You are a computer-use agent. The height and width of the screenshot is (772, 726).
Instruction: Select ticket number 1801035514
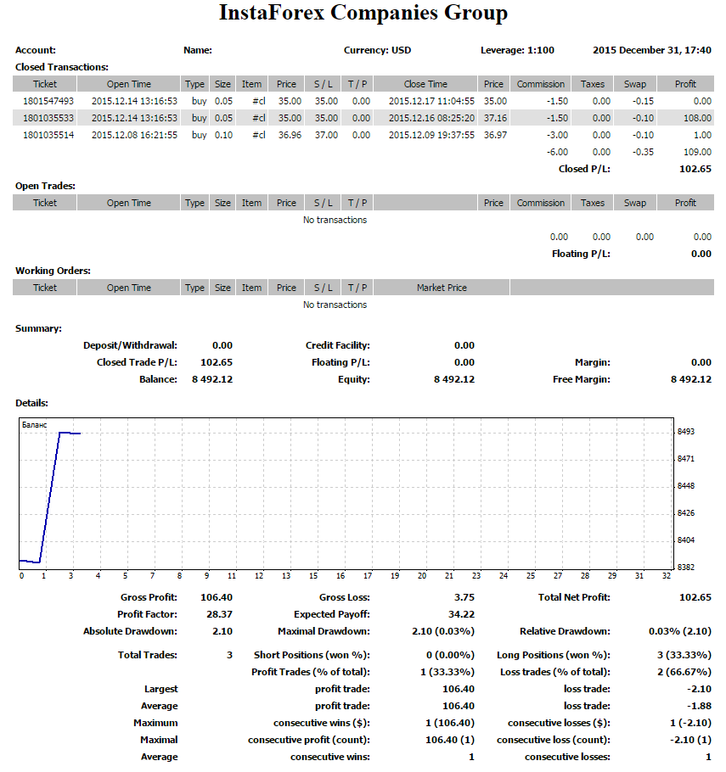click(48, 135)
